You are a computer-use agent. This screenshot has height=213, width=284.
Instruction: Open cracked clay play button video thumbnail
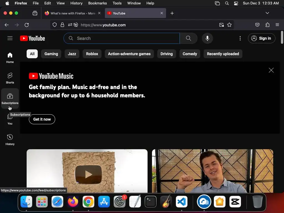(x=87, y=171)
